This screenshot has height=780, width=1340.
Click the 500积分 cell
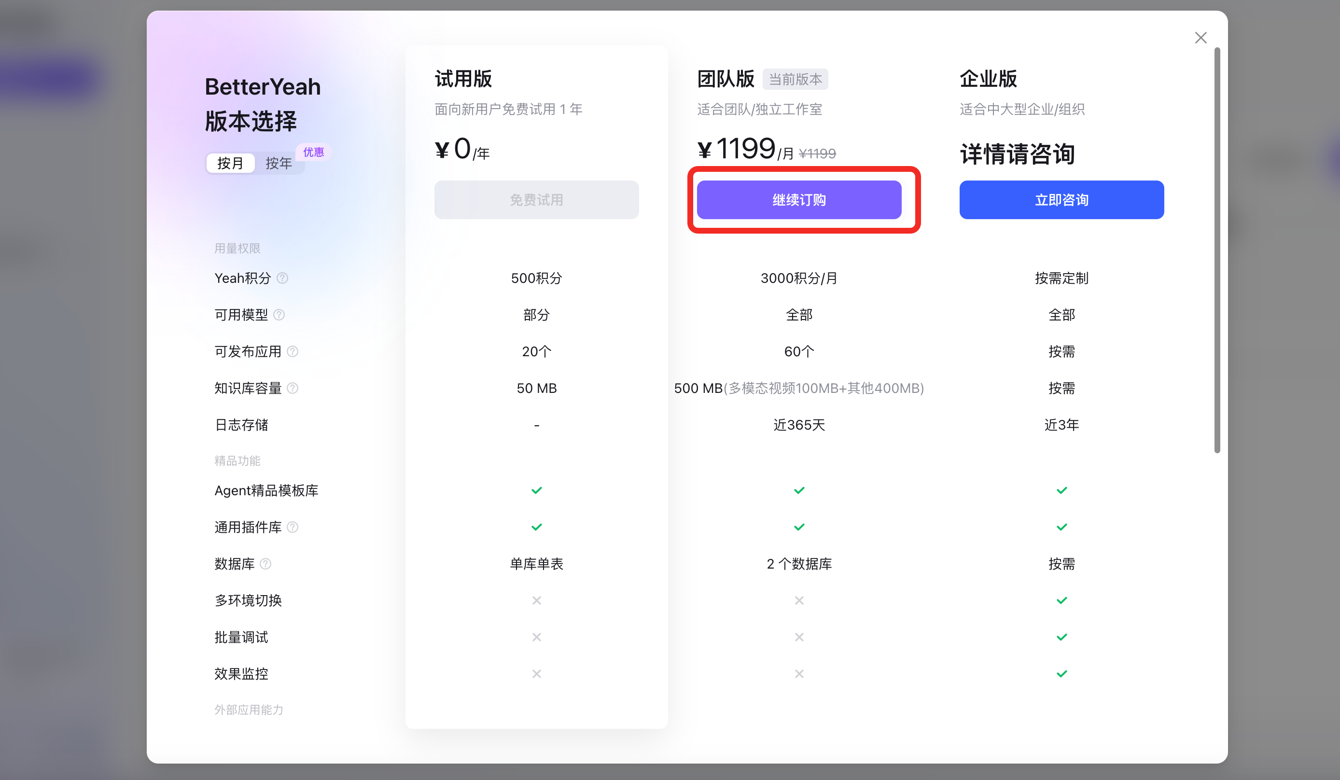point(536,278)
